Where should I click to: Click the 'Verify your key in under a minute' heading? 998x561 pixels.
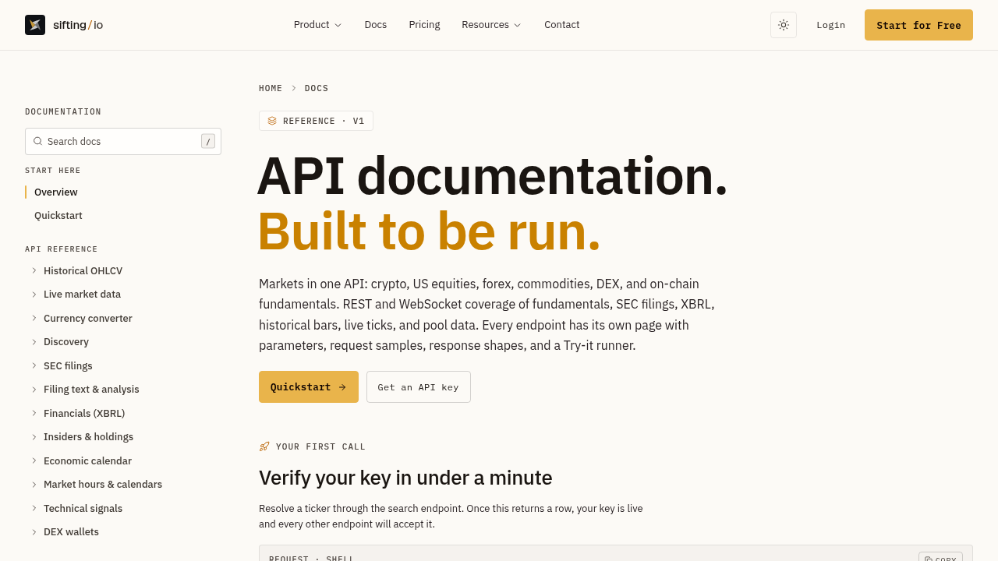[x=405, y=478]
